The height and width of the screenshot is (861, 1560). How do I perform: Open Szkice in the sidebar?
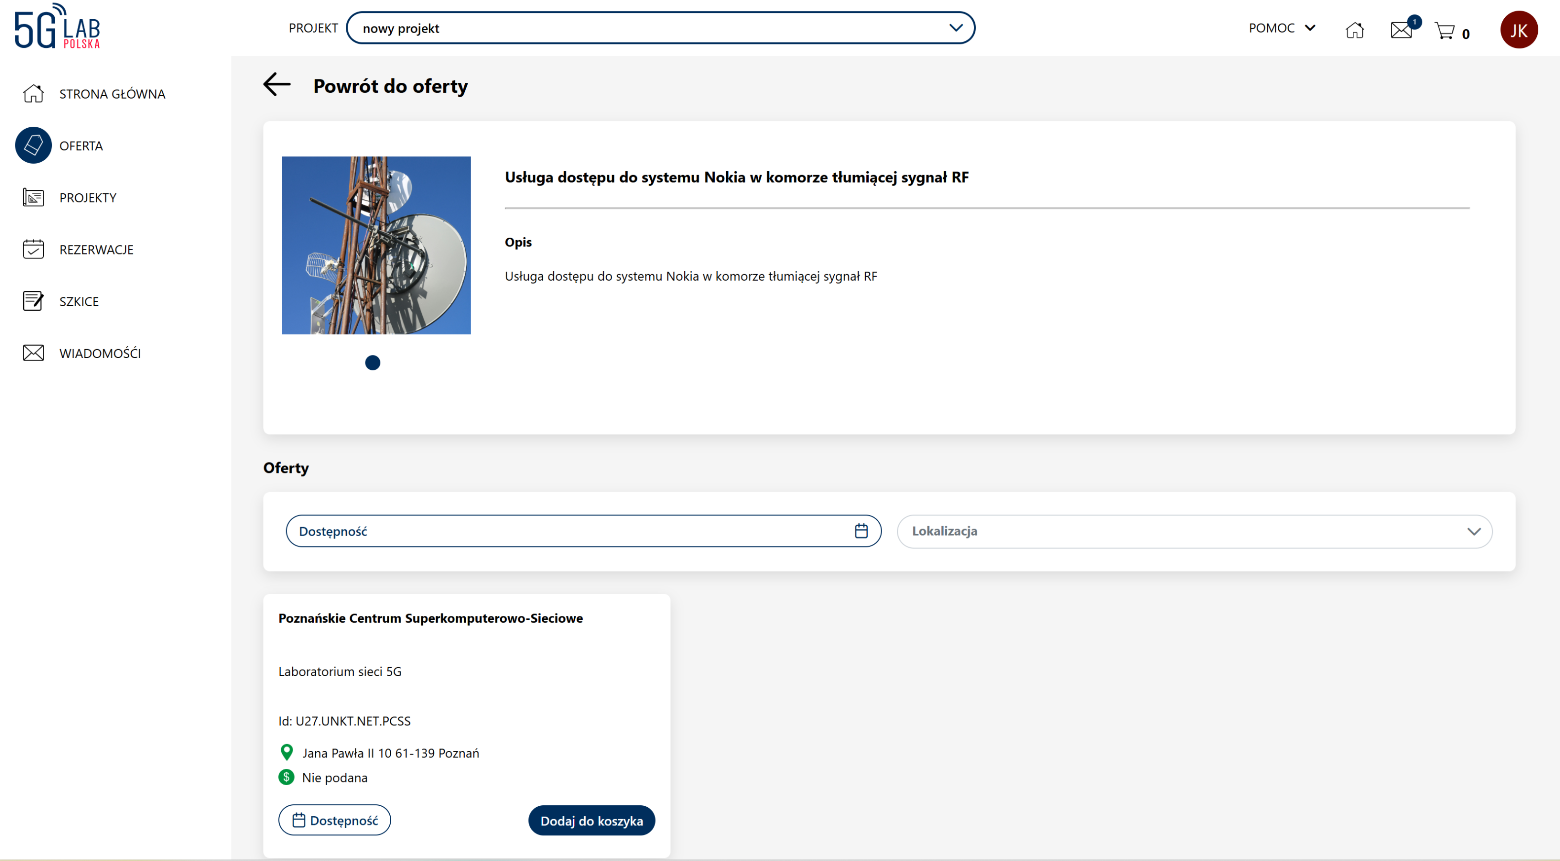pyautogui.click(x=79, y=301)
